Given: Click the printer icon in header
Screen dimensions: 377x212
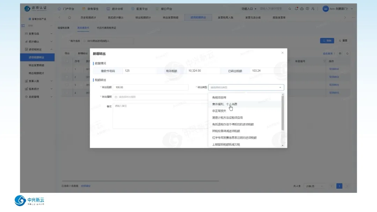Looking at the screenshot, I should [x=302, y=9].
